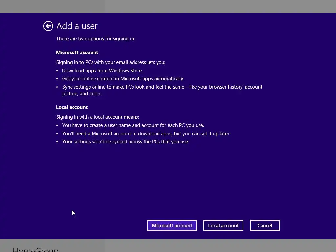This screenshot has height=252, width=336.
Task: Select the 'Add a user' title text
Action: (x=77, y=26)
